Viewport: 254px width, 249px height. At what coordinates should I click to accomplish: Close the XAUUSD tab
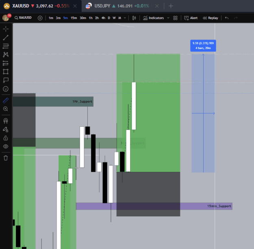pyautogui.click(x=75, y=6)
